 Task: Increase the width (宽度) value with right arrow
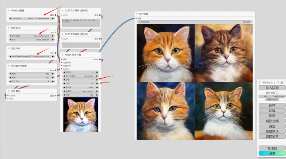(53, 74)
